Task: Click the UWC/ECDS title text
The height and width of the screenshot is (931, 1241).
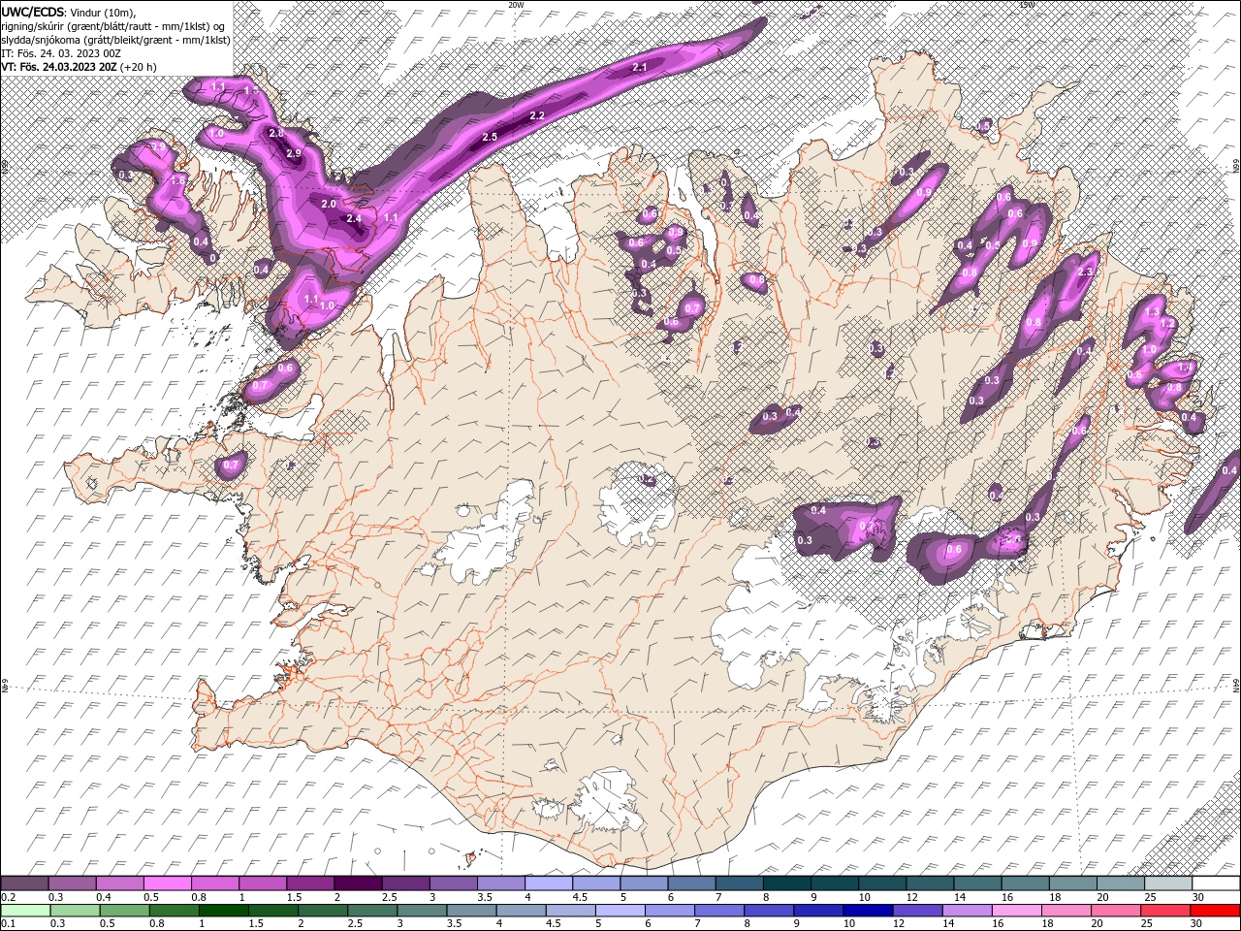Action: coord(34,12)
